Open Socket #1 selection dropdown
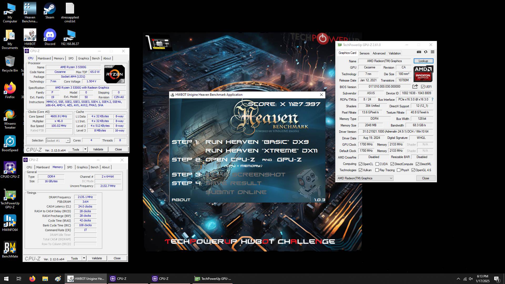This screenshot has height=284, width=505. (58, 141)
